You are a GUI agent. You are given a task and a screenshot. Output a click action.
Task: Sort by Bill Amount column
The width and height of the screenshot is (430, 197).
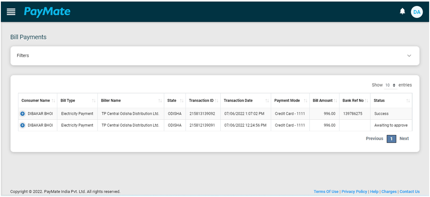324,101
